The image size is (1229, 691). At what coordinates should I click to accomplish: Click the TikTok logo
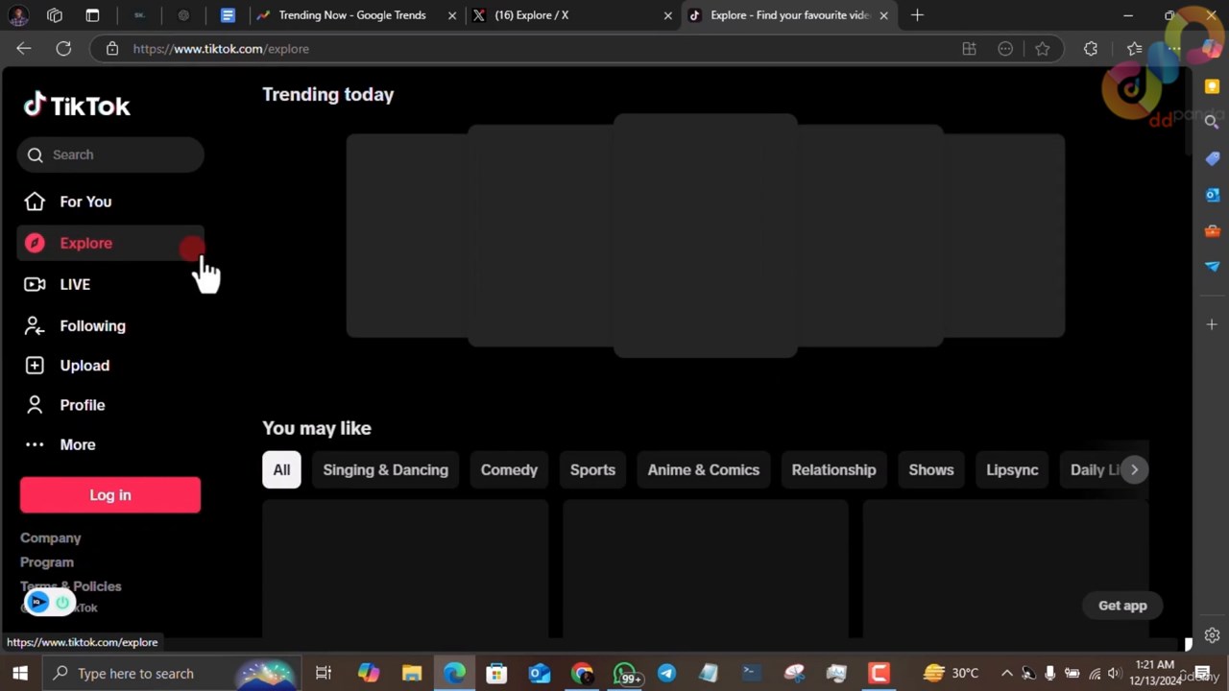77,106
